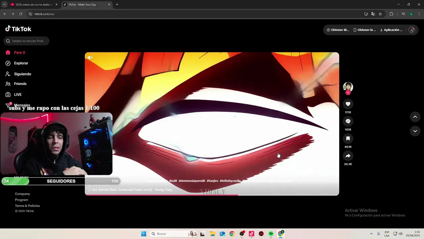Click the #infinitycastle hashtag
424x239 pixels.
(230, 181)
